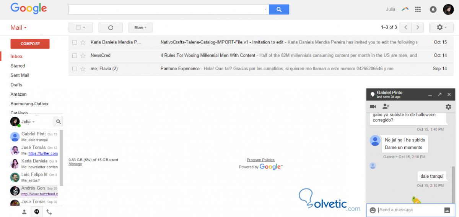Click the Gabriel Pinto chat scrollbar

click(454, 184)
